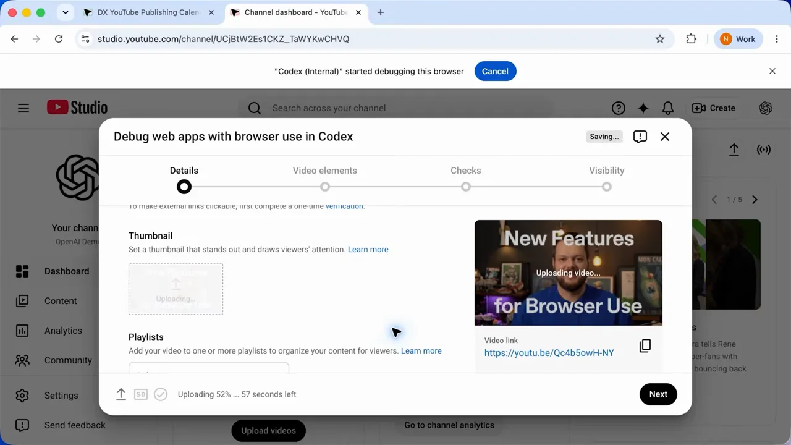Open the Work profile menu

tap(738, 39)
